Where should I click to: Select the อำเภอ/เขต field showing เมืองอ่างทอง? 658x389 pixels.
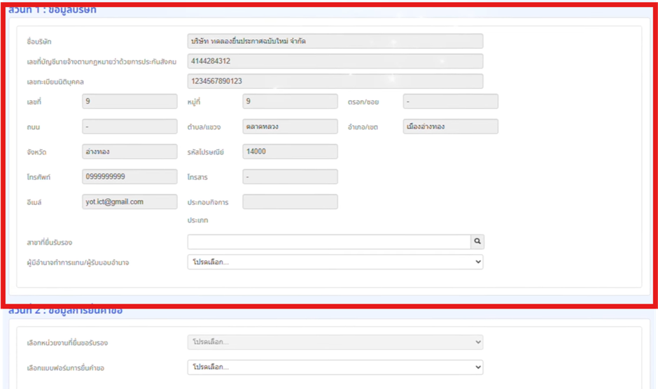point(450,127)
